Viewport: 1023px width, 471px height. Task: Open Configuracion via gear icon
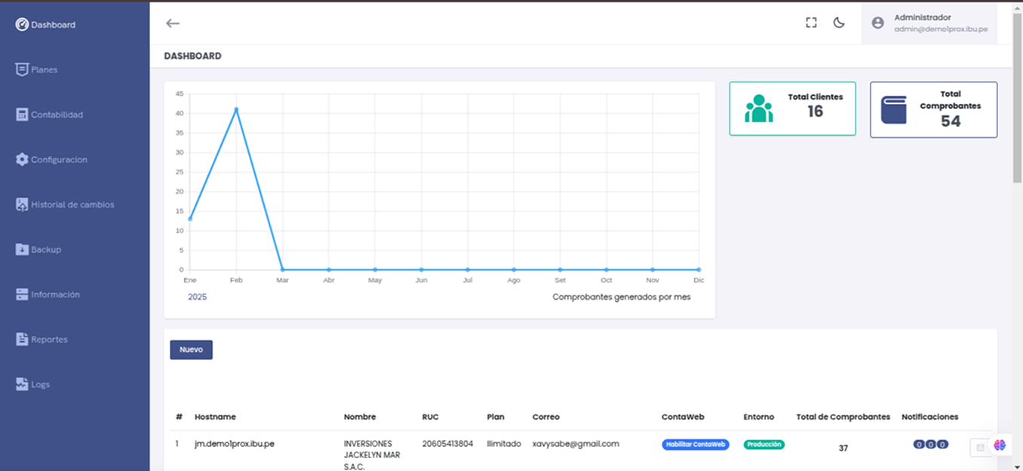(x=22, y=160)
